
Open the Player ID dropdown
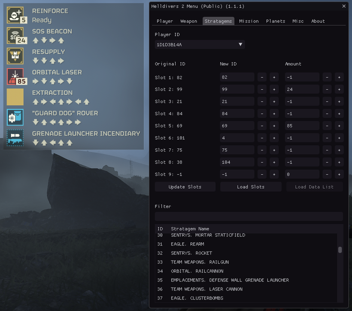(x=200, y=45)
